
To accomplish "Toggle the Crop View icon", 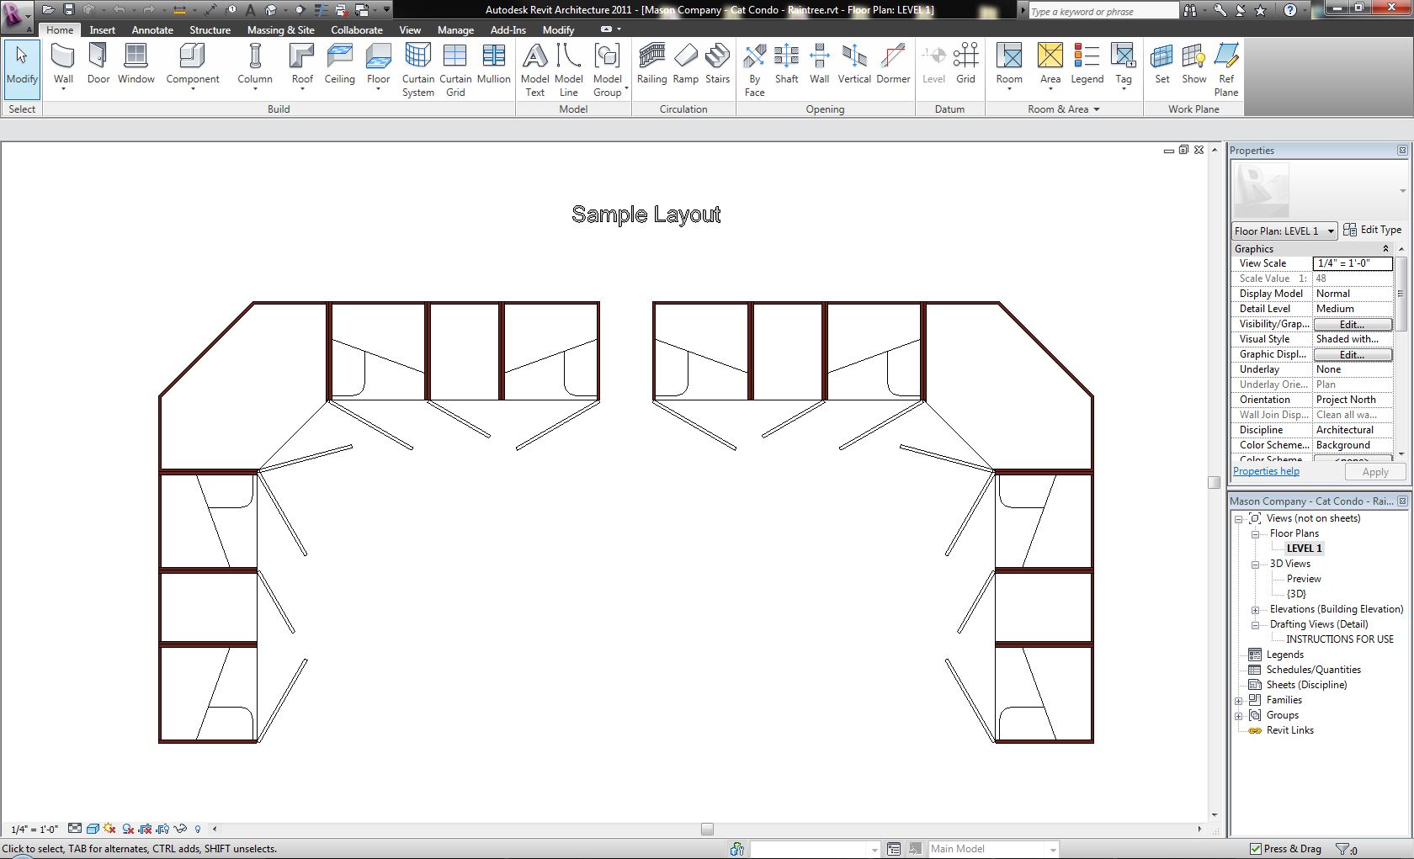I will (145, 829).
